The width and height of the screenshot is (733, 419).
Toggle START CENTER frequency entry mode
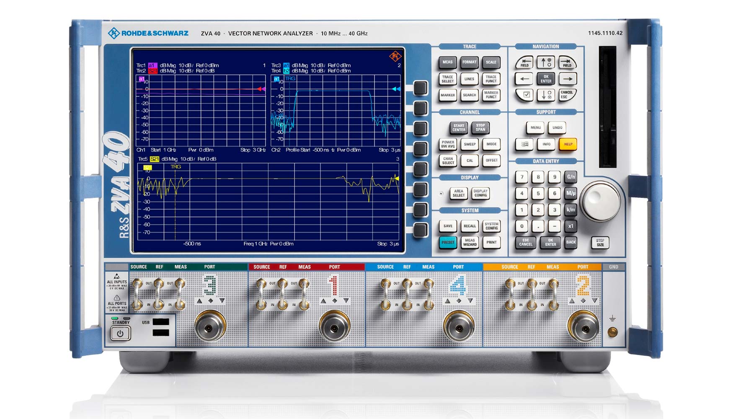[459, 127]
